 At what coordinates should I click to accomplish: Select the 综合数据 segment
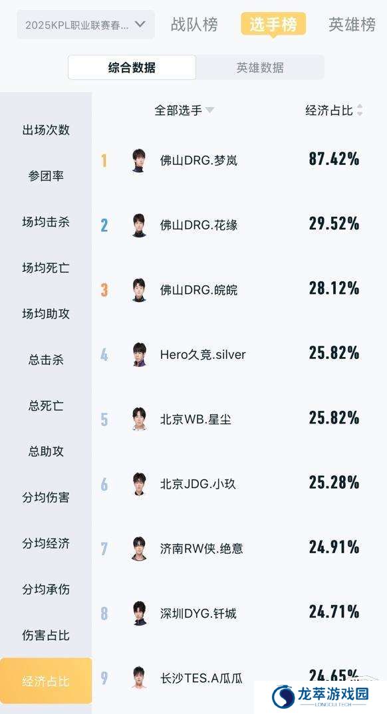pos(132,68)
